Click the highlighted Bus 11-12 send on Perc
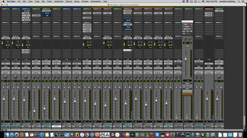The height and width of the screenshot is (138, 247). click(x=127, y=50)
